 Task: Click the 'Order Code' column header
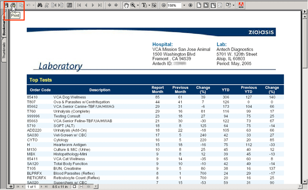(x=40, y=90)
